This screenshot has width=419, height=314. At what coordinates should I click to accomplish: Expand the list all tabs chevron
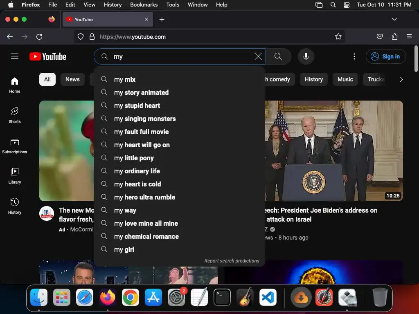pyautogui.click(x=394, y=19)
